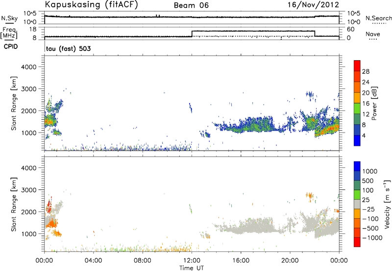Pick the 4–8 dB blue power segment
The image size is (392, 271).
pos(357,130)
